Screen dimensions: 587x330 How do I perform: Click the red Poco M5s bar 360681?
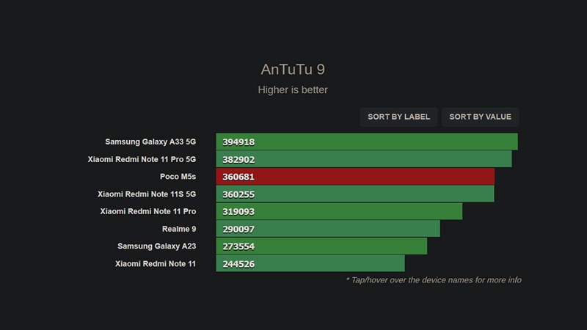point(355,177)
